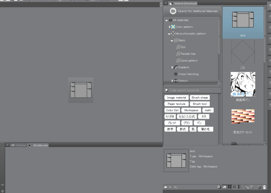The height and width of the screenshot is (193, 271).
Task: Filter by らくがき tag
Action: (x=170, y=117)
